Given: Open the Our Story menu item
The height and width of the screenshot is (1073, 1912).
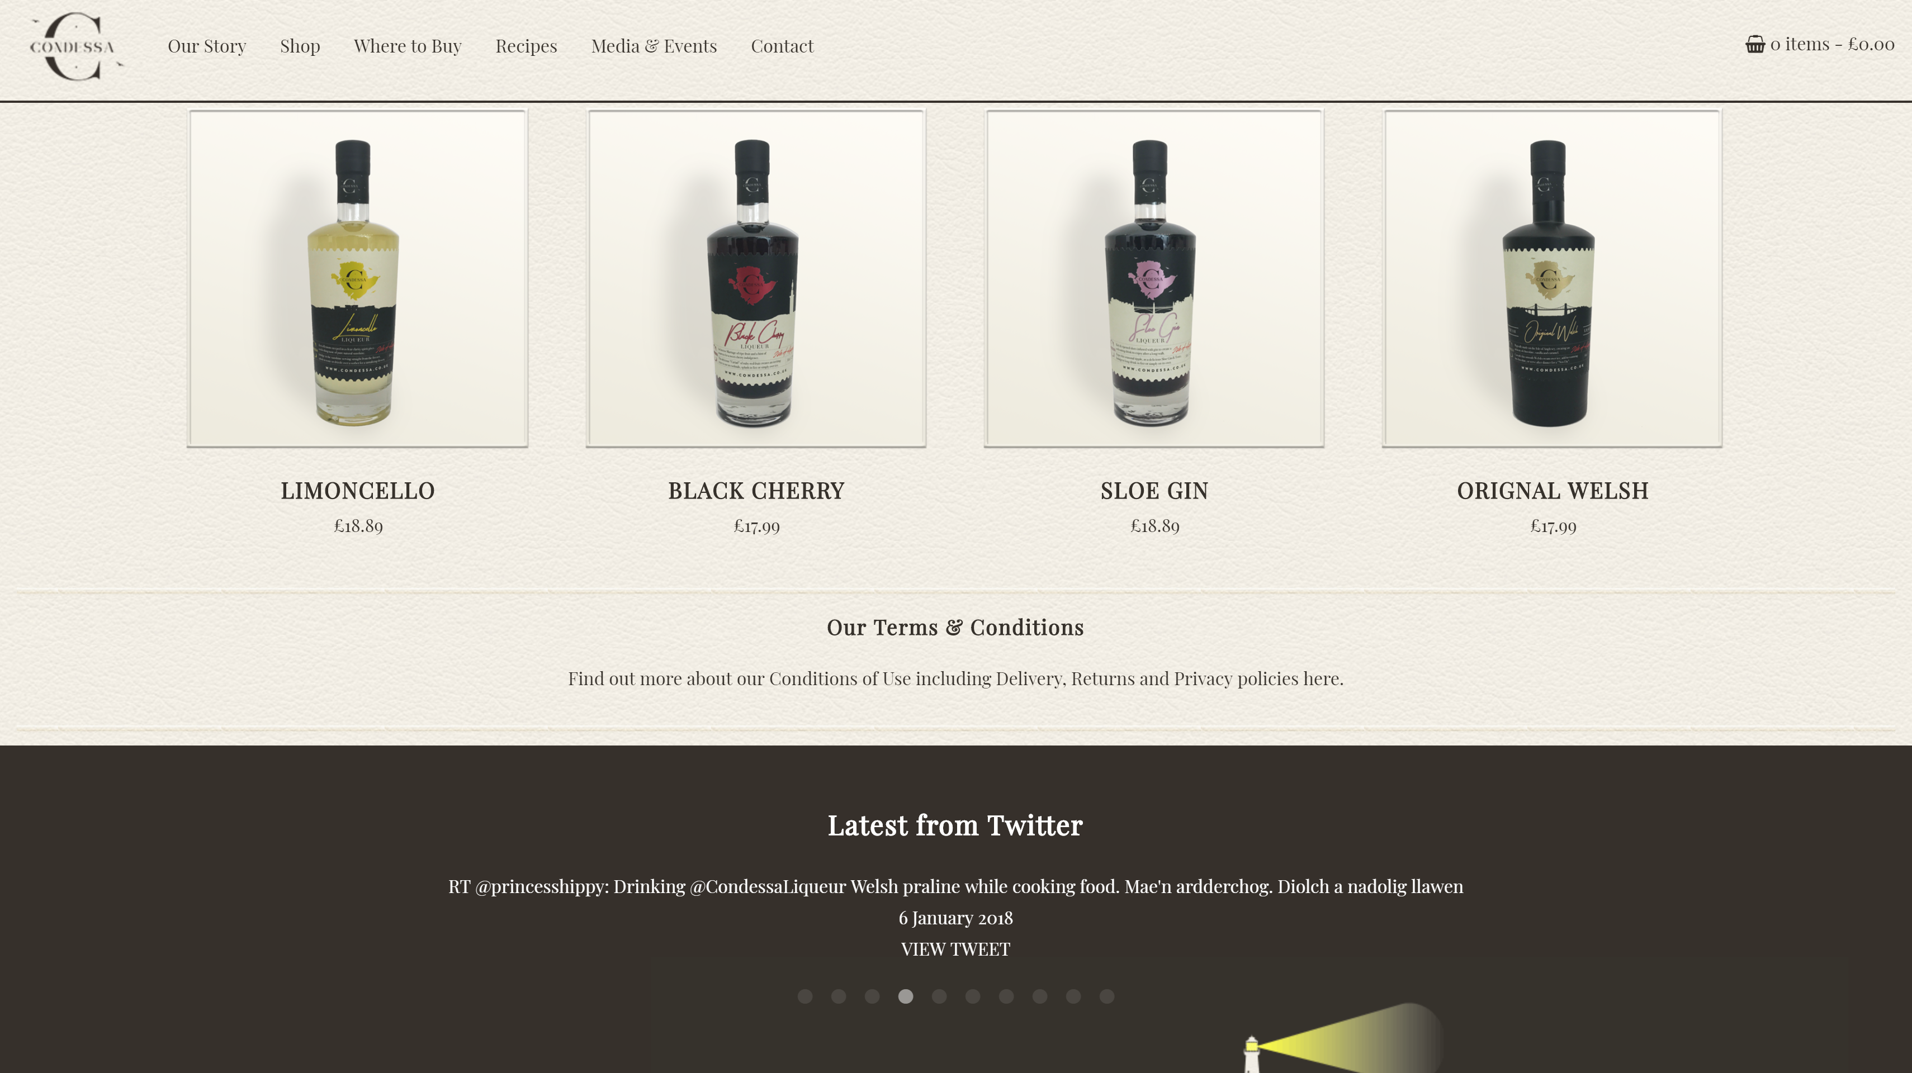Looking at the screenshot, I should click(x=207, y=46).
